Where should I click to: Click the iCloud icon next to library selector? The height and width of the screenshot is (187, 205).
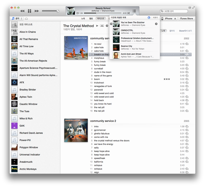tap(26, 19)
